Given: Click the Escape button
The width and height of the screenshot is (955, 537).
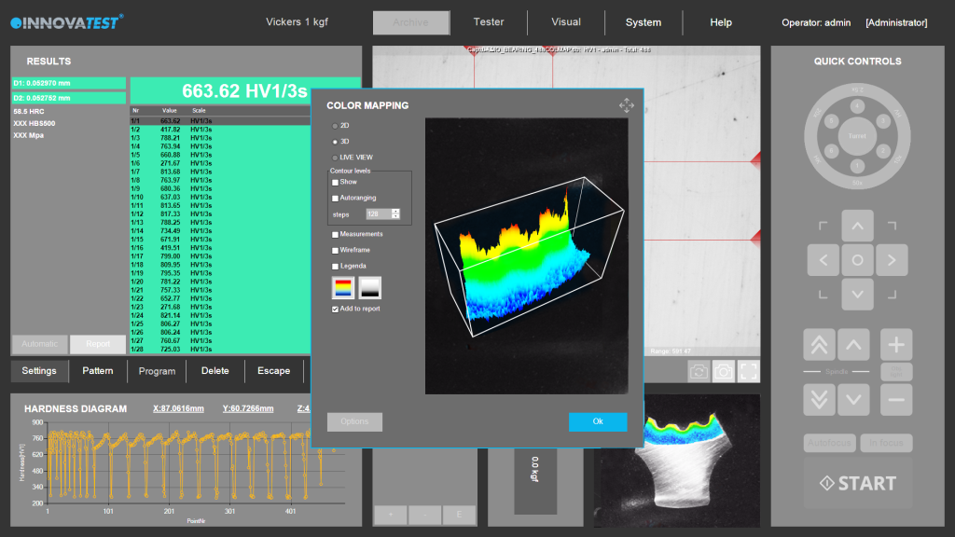Looking at the screenshot, I should tap(273, 371).
